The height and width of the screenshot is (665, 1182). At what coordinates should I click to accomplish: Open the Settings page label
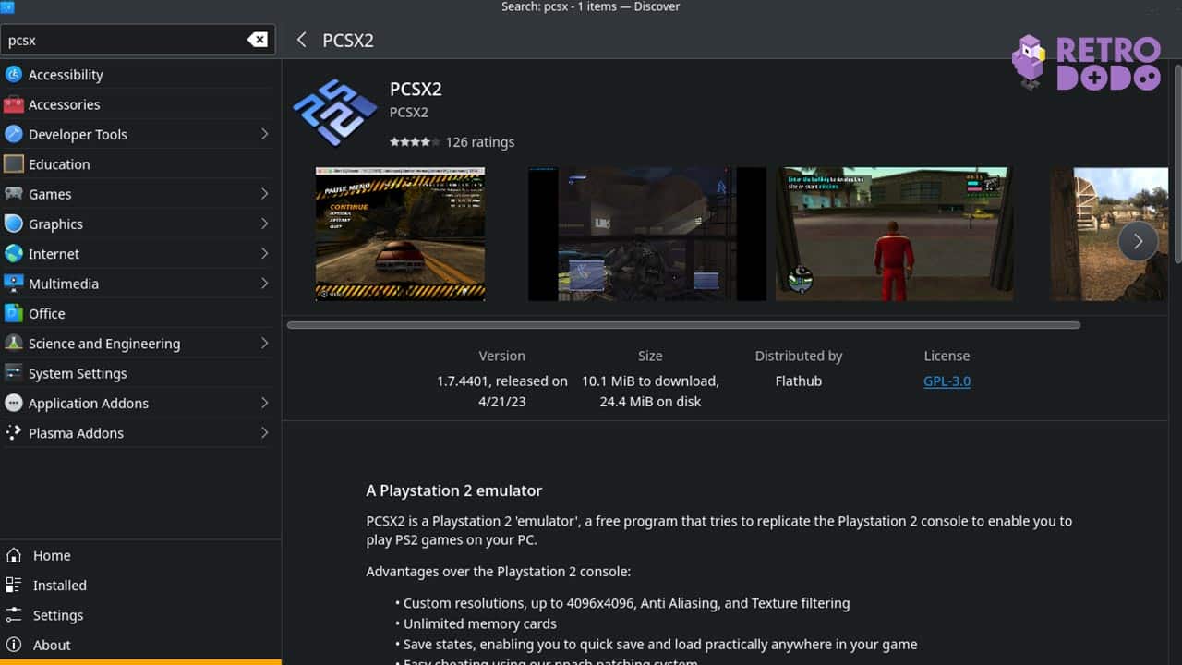[x=58, y=615]
